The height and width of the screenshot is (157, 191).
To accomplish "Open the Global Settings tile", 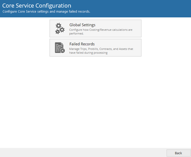I will click(x=95, y=28).
